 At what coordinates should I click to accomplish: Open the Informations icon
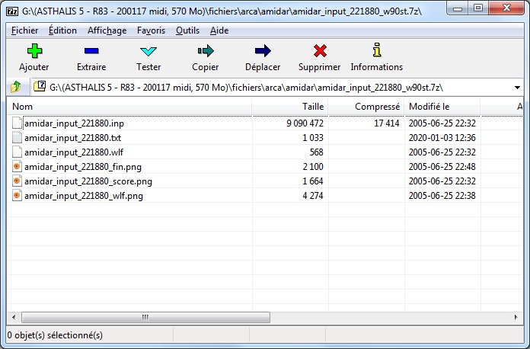click(376, 52)
